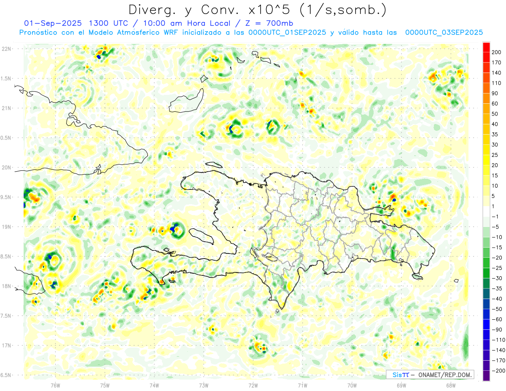Click the "-90" color bar label
The image size is (506, 391).
498,330
